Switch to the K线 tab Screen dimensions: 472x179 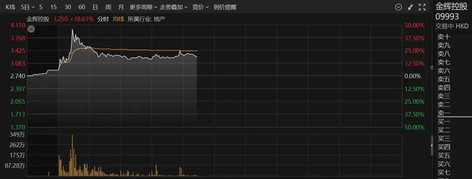pos(10,7)
